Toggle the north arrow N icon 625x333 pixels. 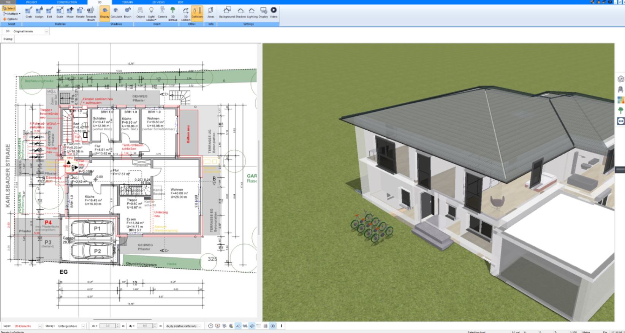tap(273, 326)
